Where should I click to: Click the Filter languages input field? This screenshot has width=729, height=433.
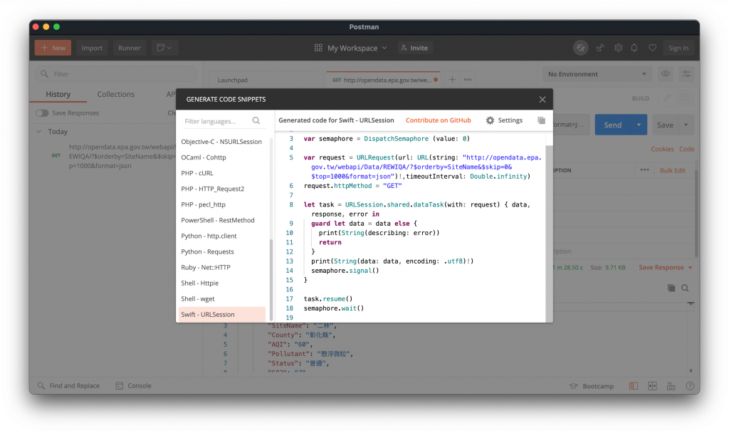[x=216, y=121]
